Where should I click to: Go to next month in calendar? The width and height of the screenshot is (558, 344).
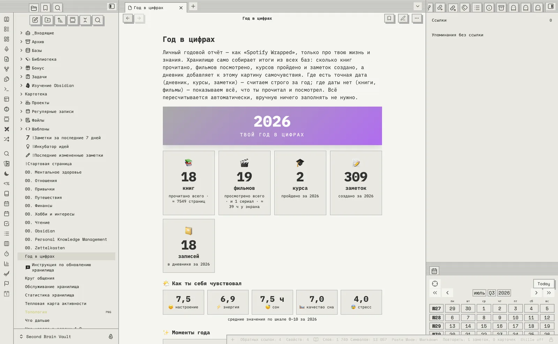536,293
